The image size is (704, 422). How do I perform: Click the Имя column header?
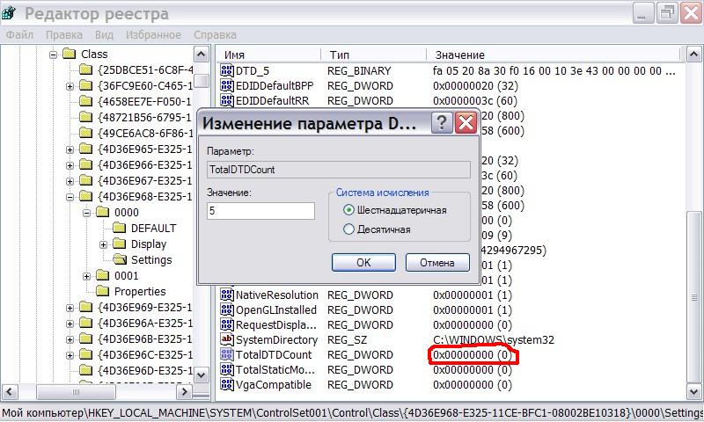(264, 55)
